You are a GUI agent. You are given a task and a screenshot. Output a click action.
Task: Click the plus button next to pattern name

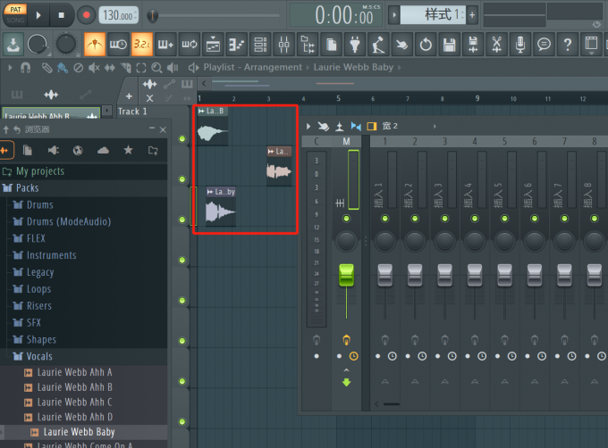click(472, 15)
